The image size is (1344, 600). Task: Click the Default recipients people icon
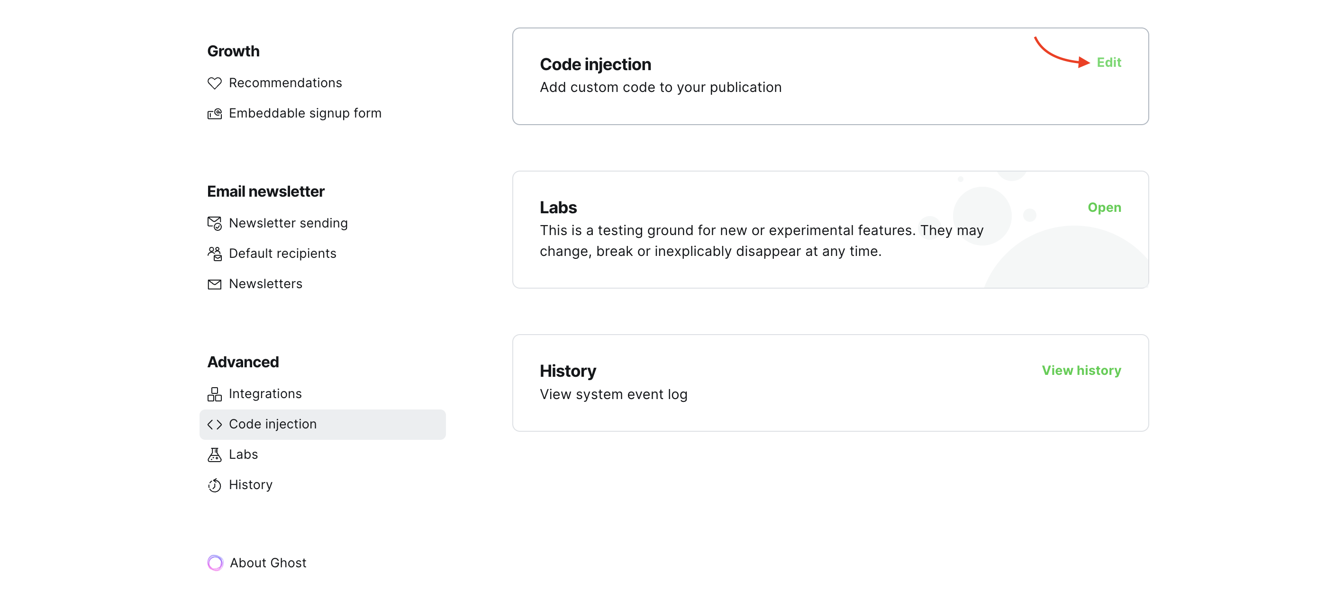point(214,254)
